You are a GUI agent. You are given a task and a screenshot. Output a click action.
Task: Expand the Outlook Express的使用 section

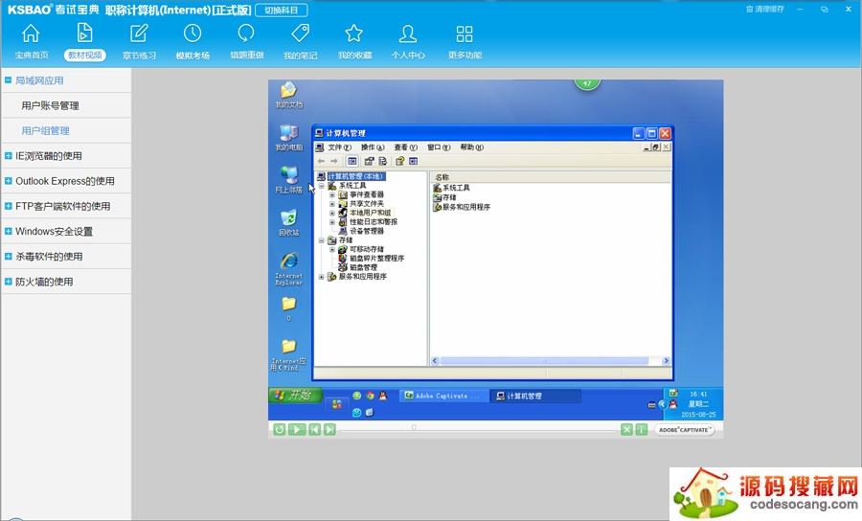9,181
